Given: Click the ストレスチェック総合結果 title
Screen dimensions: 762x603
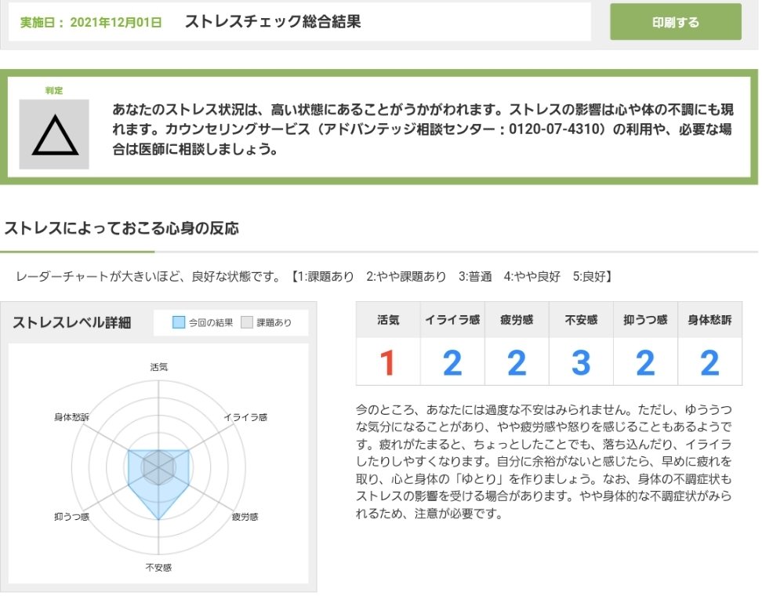Looking at the screenshot, I should tap(273, 21).
